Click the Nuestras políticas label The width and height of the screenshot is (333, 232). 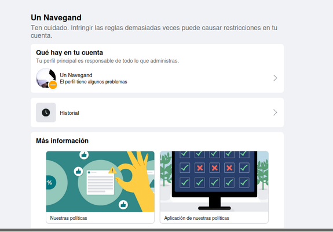pyautogui.click(x=68, y=218)
